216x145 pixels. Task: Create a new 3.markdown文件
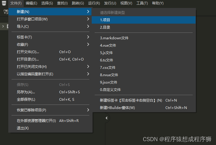click(114, 38)
